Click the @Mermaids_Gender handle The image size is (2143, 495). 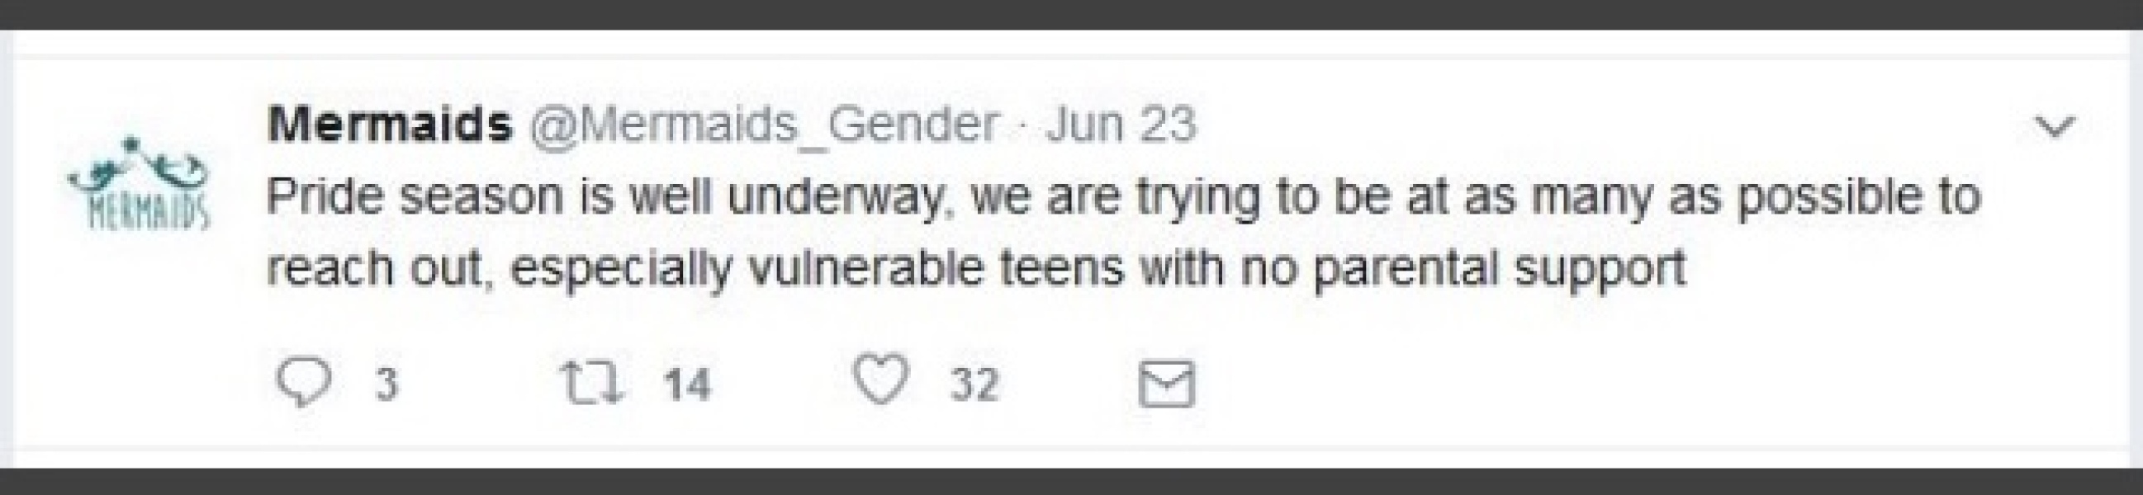pos(764,125)
